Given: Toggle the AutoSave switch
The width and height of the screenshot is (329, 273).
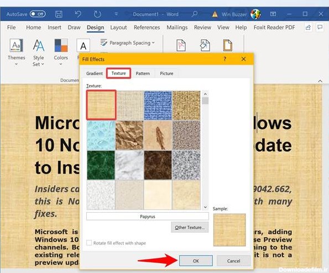Looking at the screenshot, I should pyautogui.click(x=38, y=14).
